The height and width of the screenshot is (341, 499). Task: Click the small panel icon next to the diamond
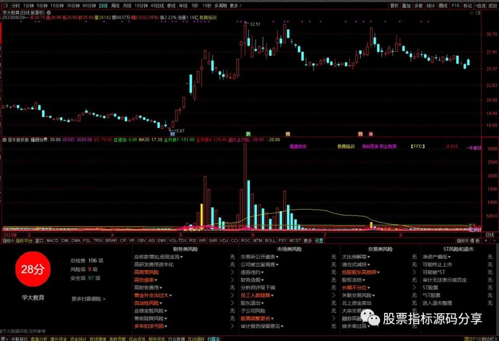[x=477, y=13]
